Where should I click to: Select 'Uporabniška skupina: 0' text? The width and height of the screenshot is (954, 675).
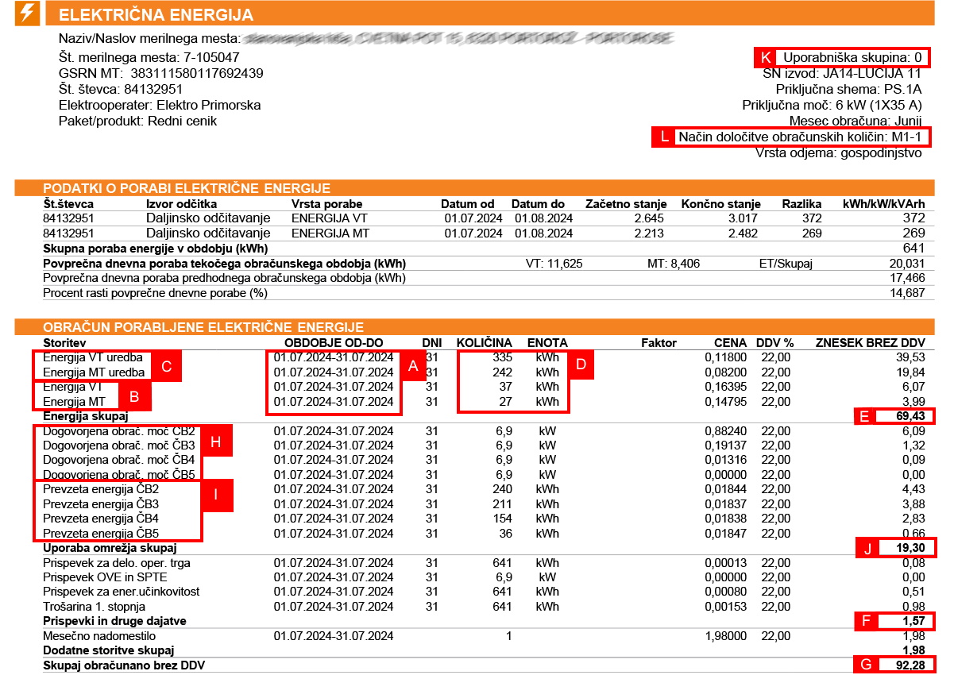point(852,58)
